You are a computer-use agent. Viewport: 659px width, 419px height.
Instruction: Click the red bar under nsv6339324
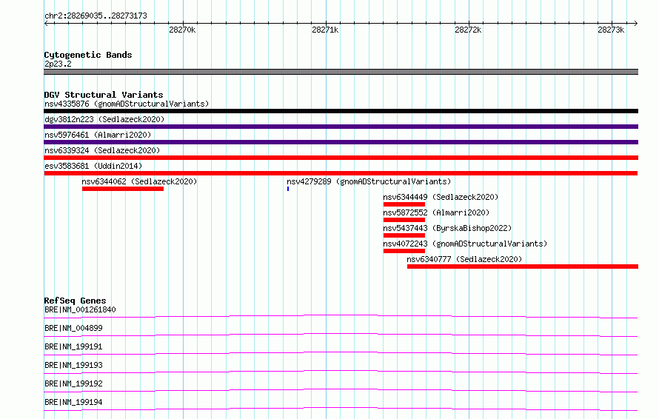click(341, 158)
